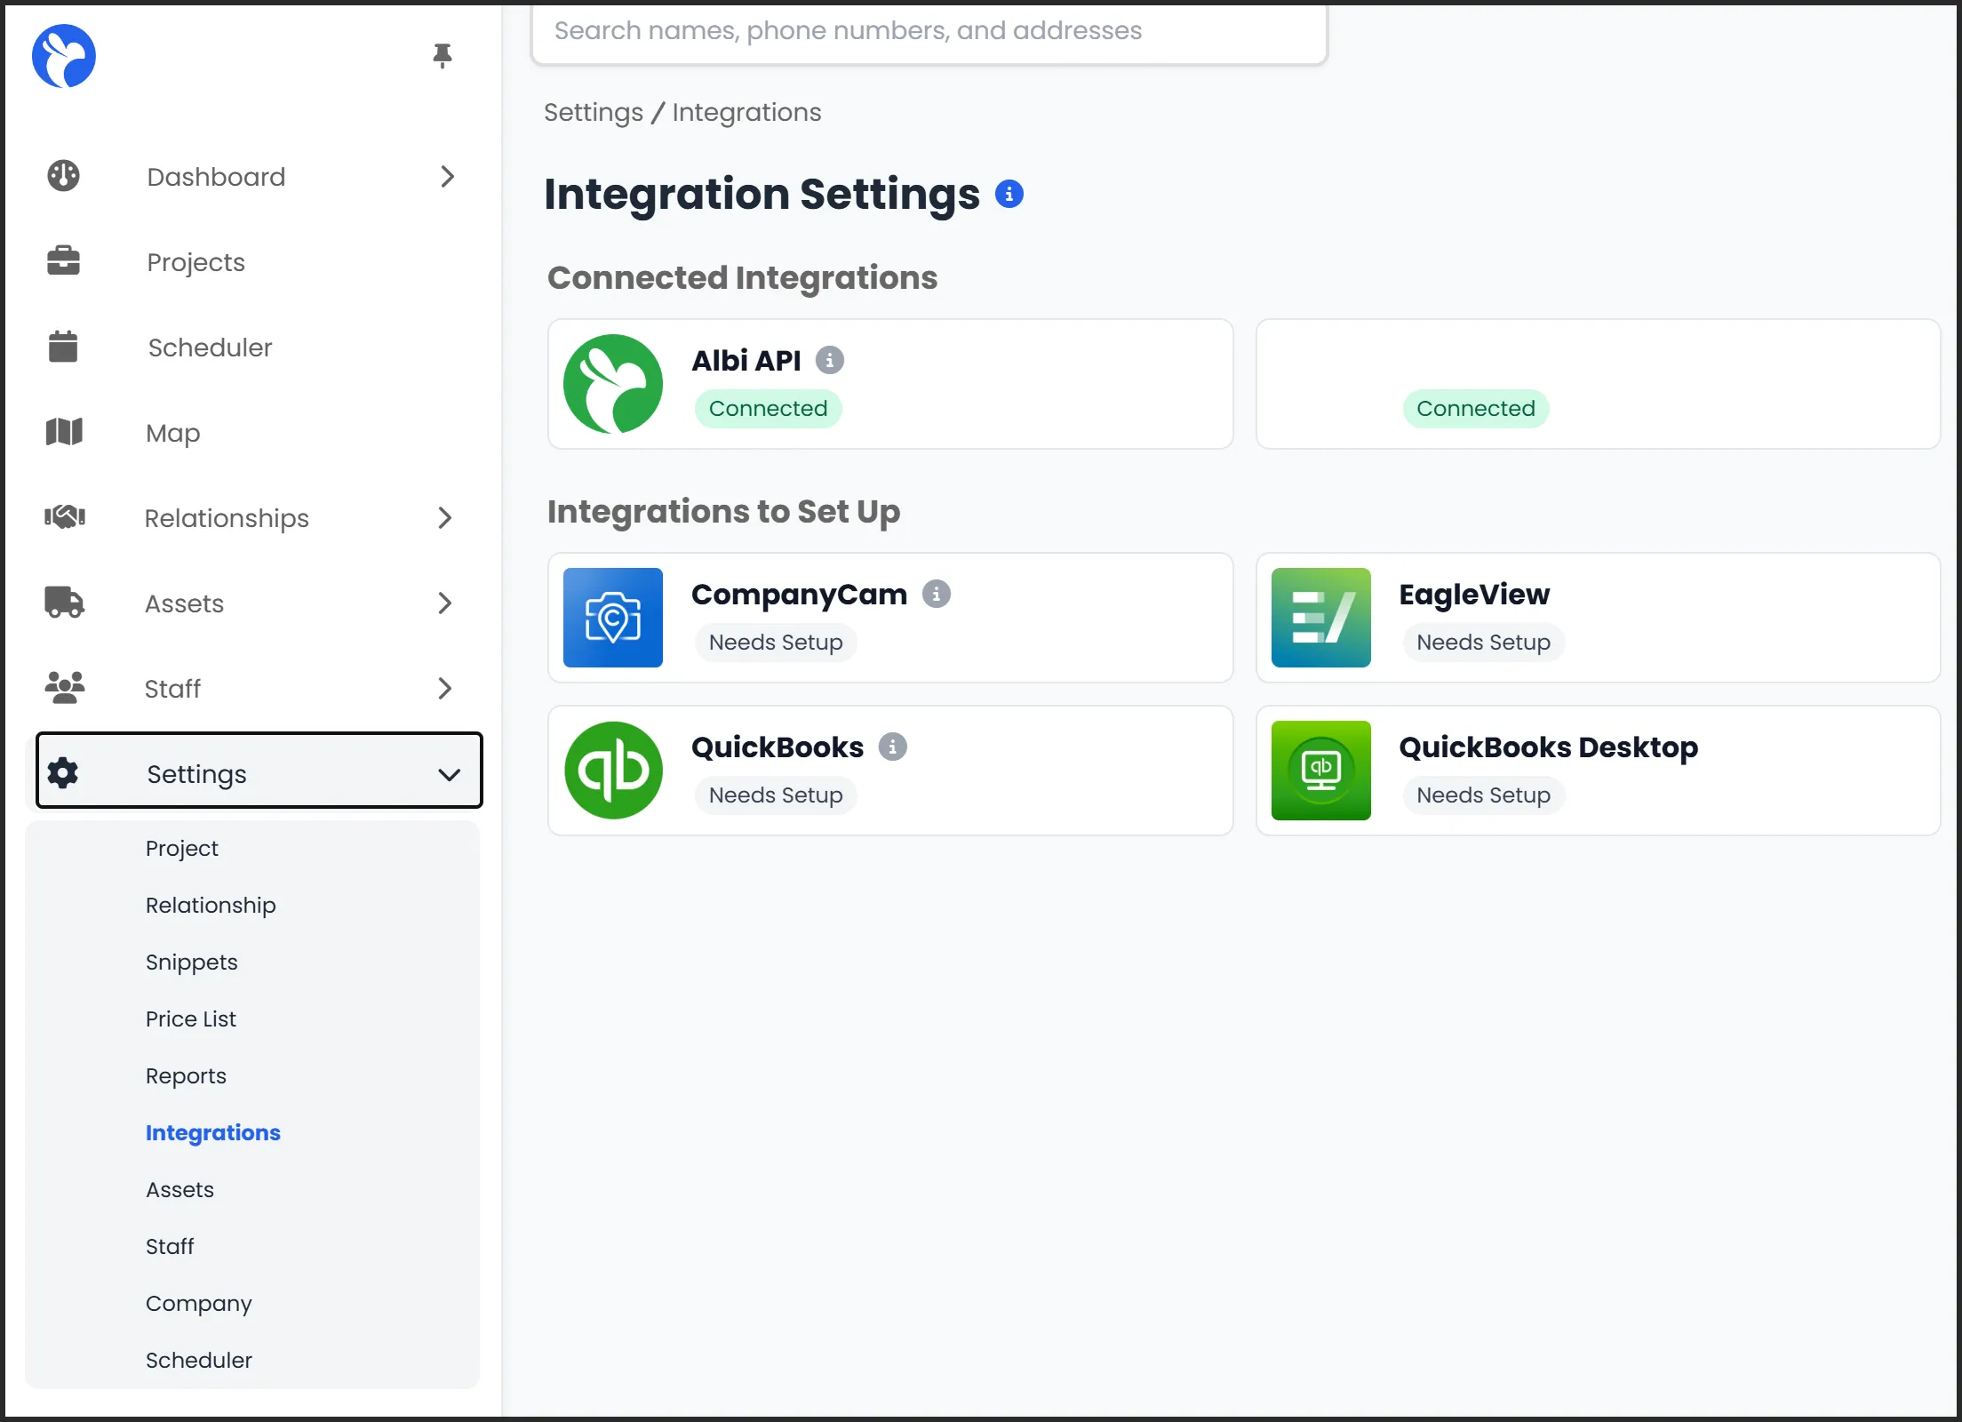
Task: Open Company settings submenu item
Action: click(x=199, y=1303)
